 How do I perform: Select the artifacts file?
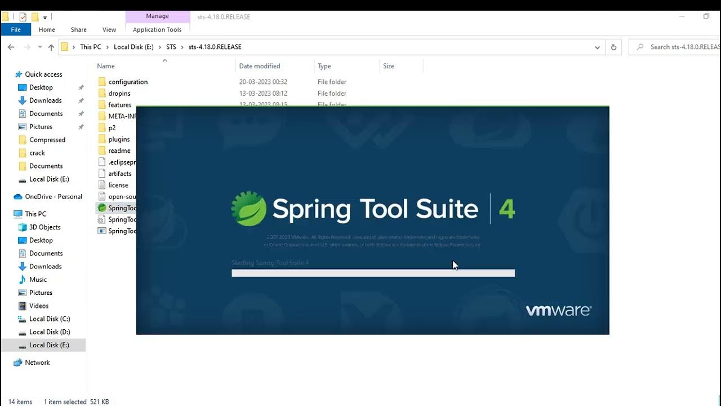[120, 174]
